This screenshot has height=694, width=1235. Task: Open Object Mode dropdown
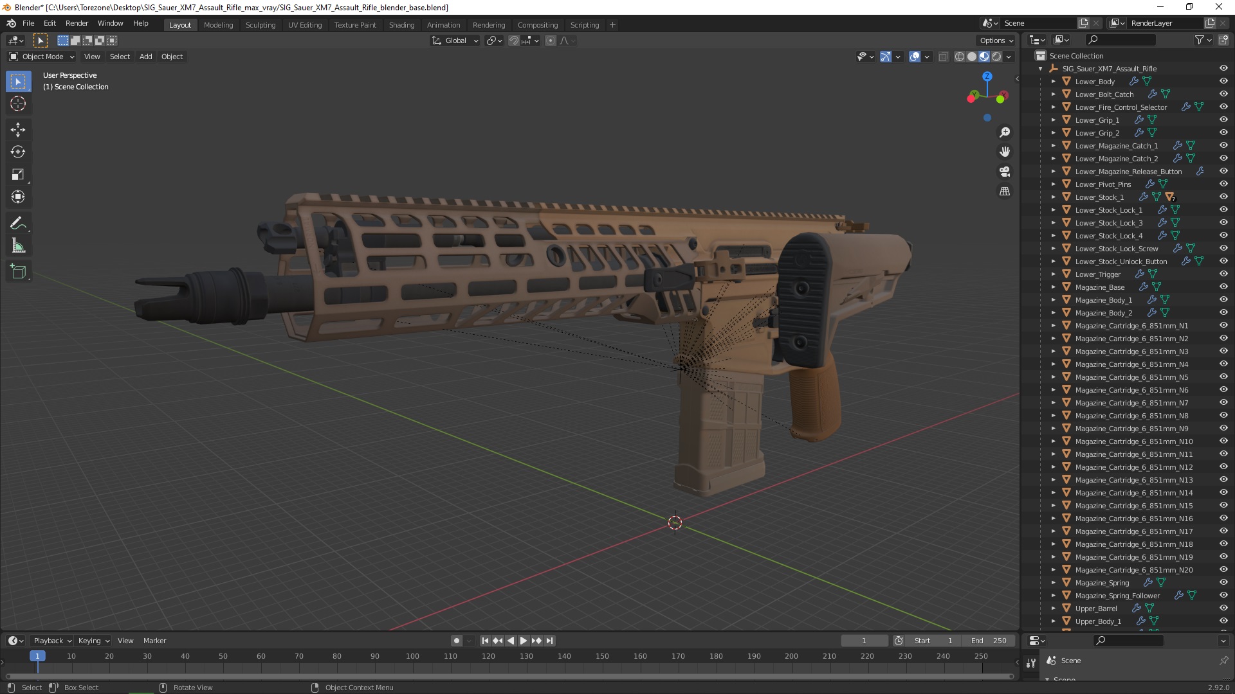pos(42,57)
